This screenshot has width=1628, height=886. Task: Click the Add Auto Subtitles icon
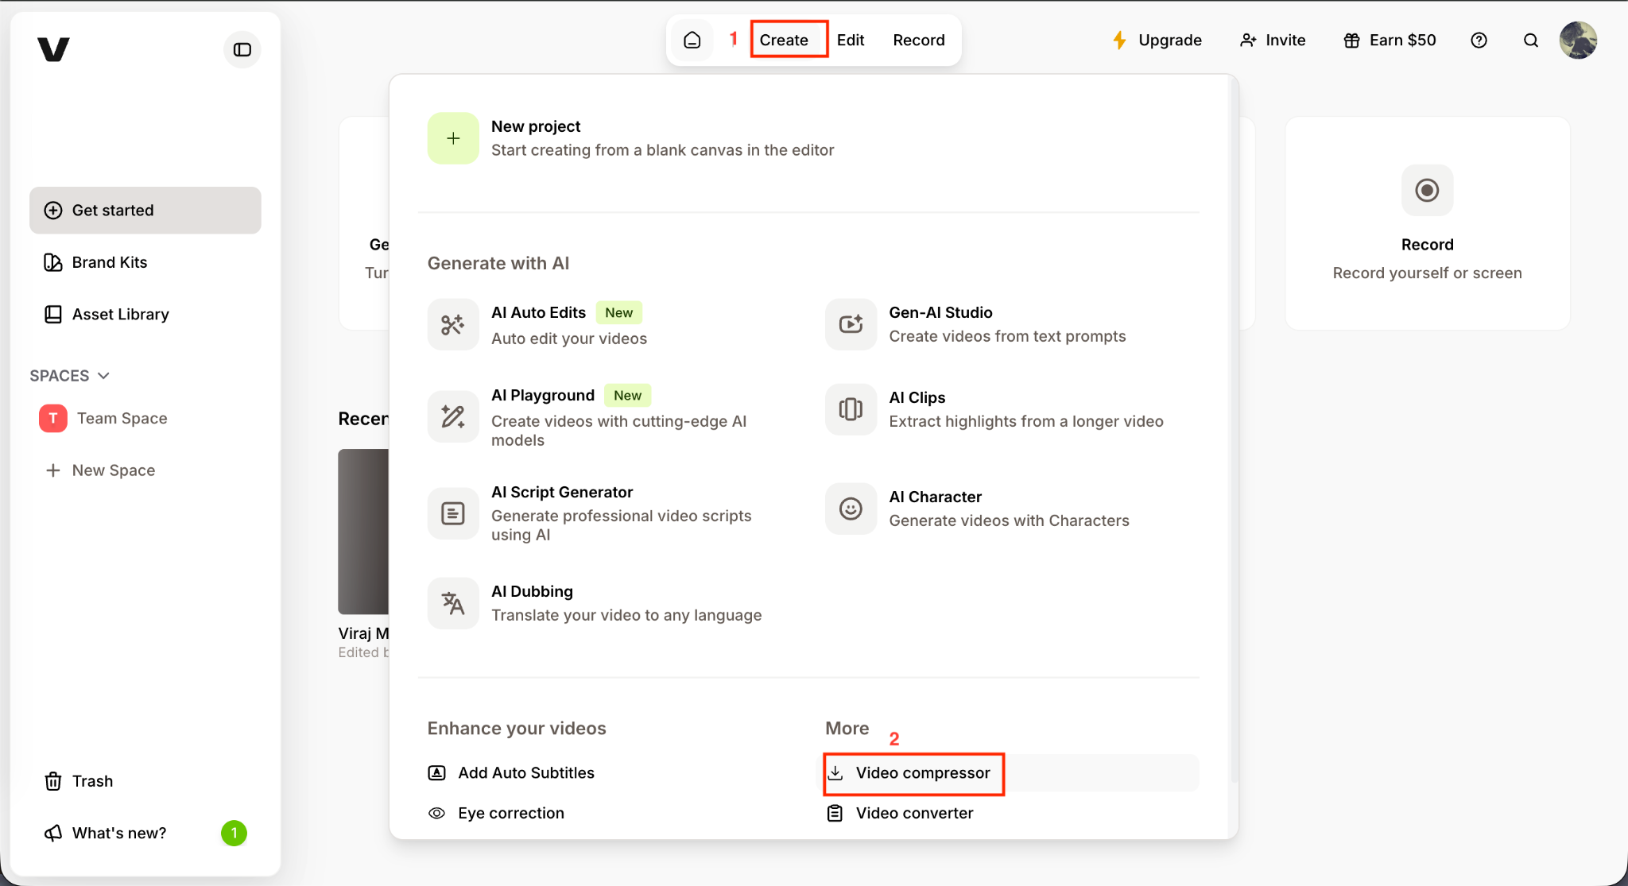point(436,772)
